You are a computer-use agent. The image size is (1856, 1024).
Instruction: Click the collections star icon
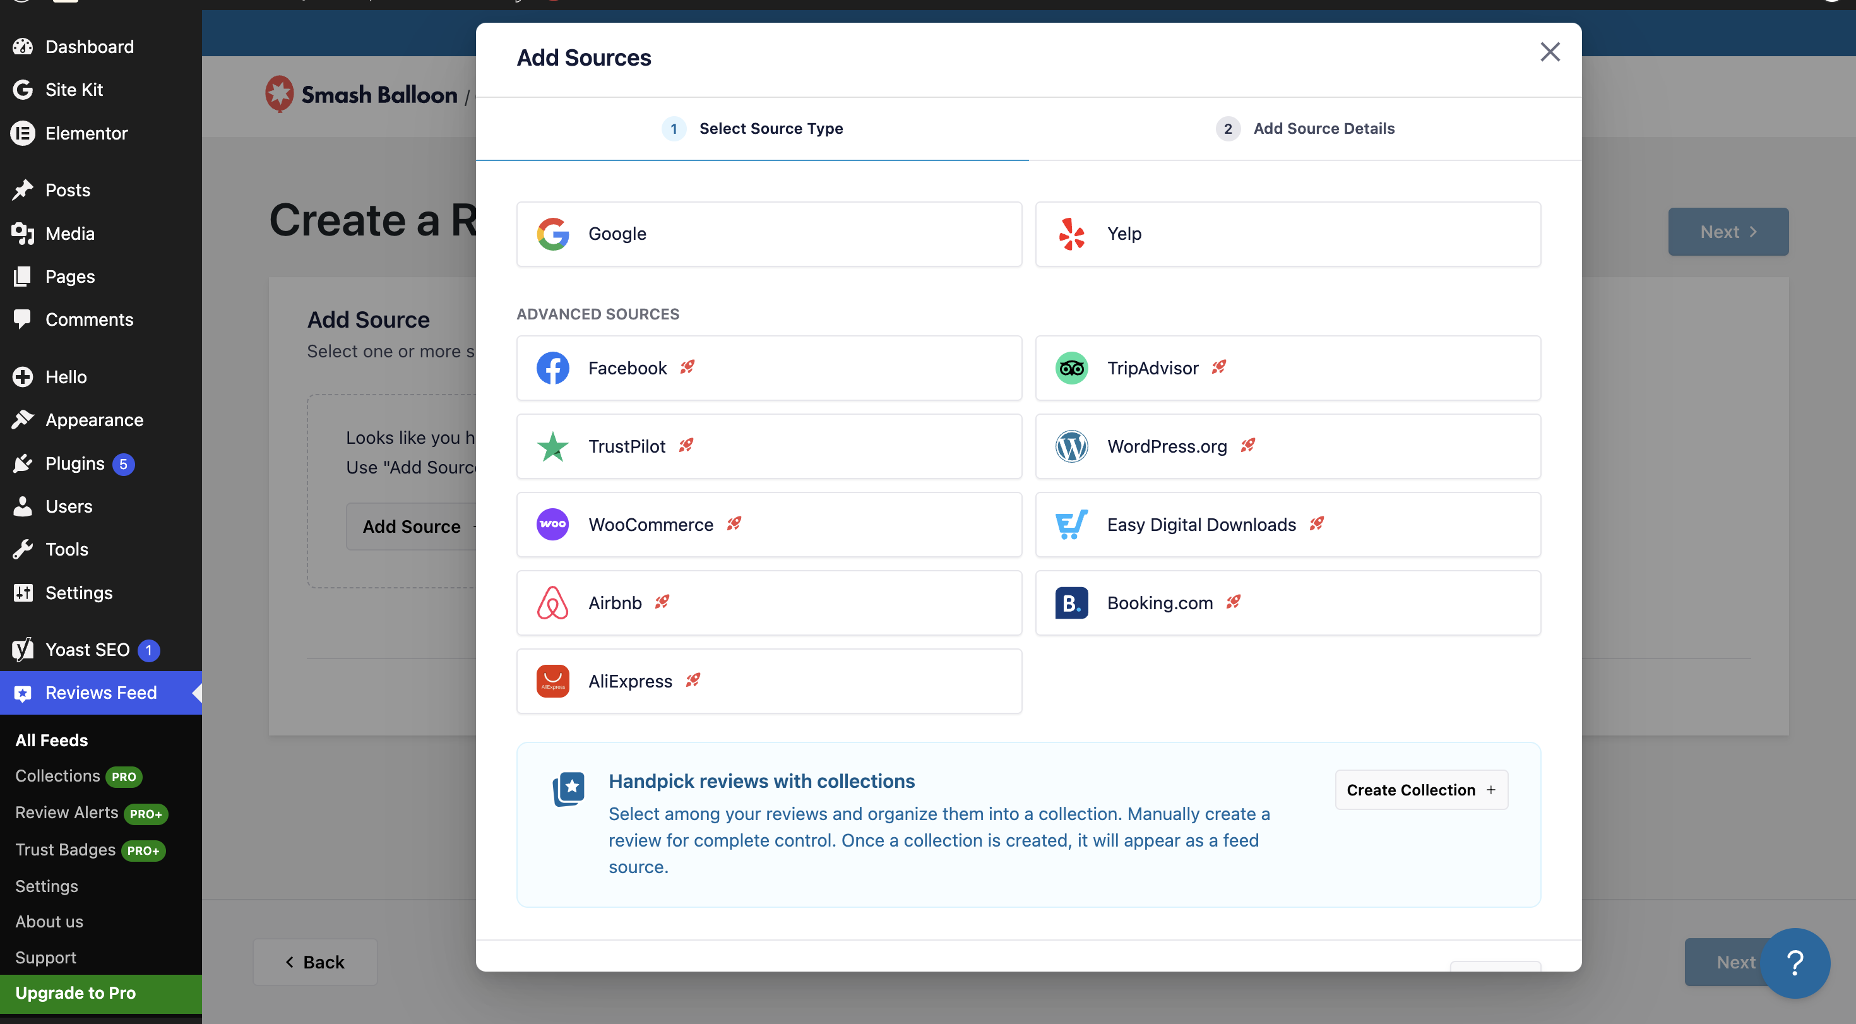tap(568, 789)
